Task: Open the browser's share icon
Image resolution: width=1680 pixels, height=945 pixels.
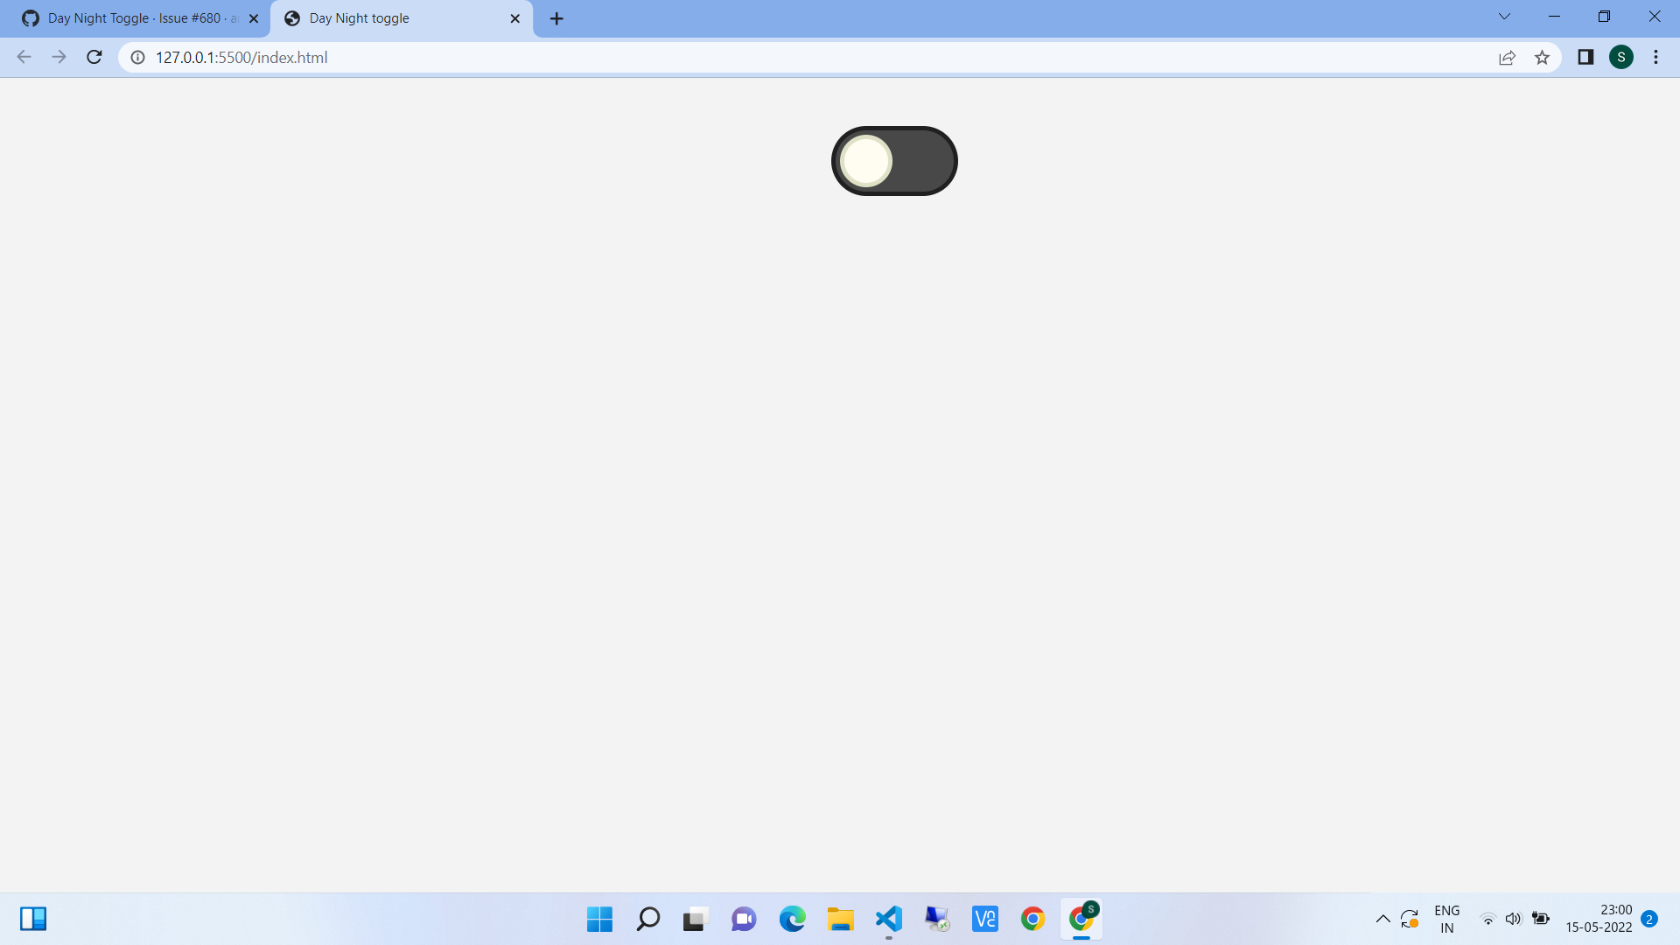Action: point(1507,57)
